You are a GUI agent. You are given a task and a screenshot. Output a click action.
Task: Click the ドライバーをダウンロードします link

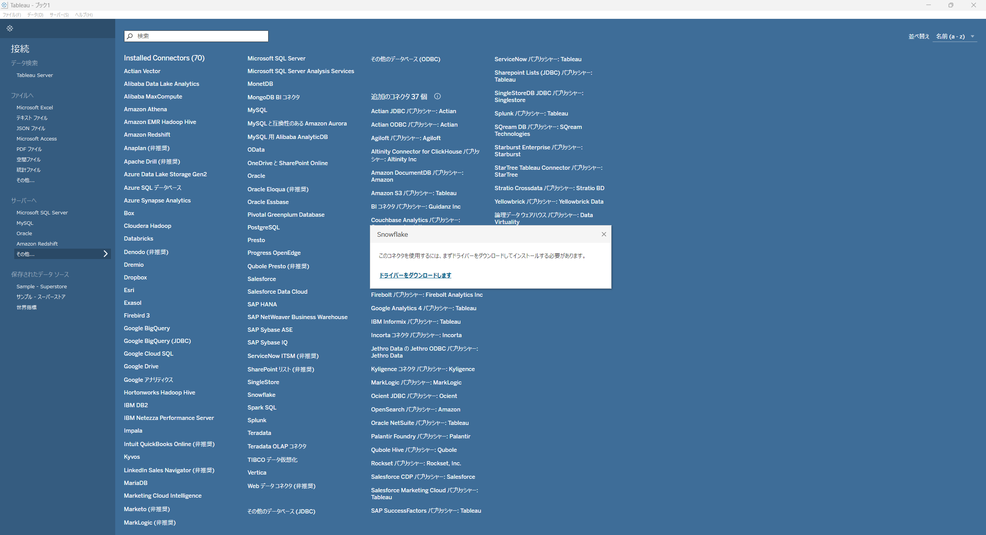(415, 275)
